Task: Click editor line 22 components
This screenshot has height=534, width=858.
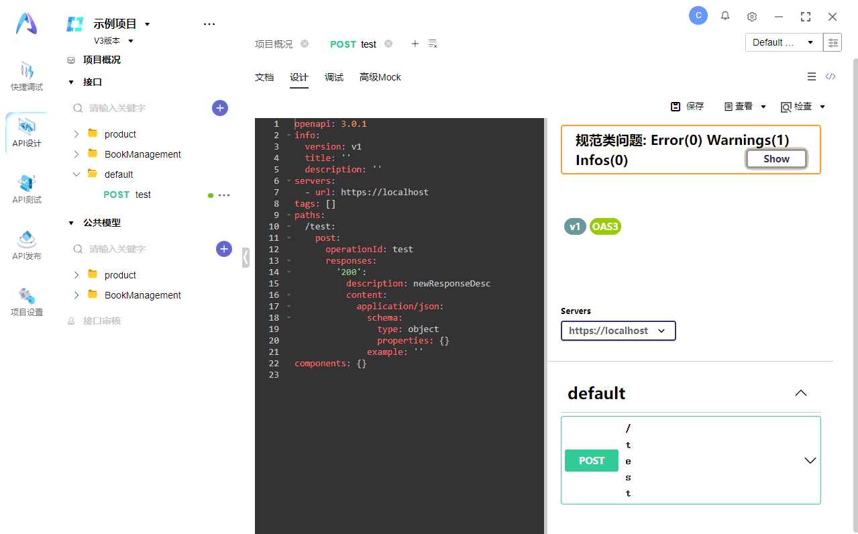Action: pyautogui.click(x=331, y=364)
